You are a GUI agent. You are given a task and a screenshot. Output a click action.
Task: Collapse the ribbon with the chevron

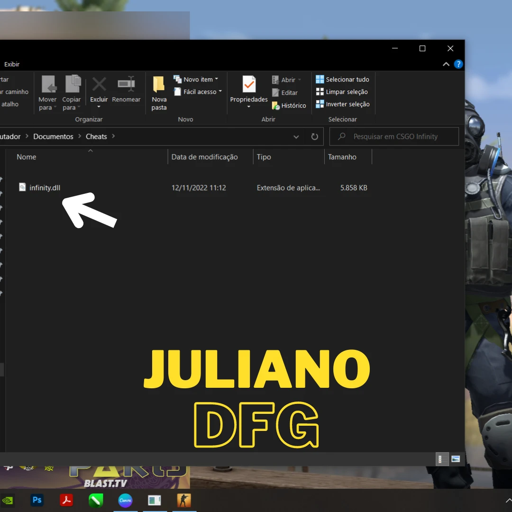pos(446,64)
